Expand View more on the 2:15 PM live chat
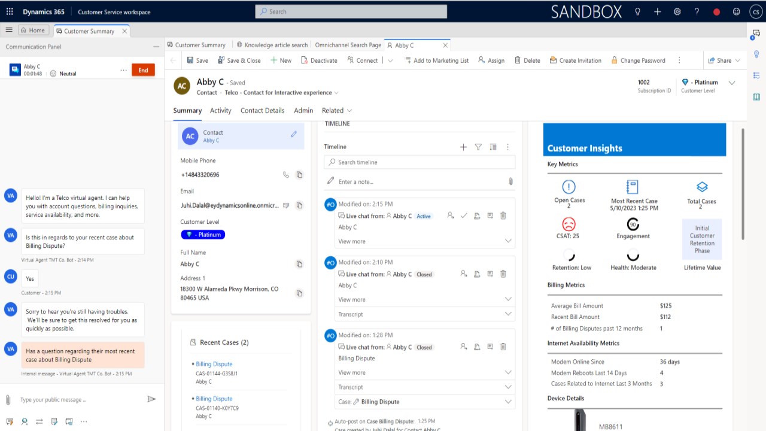This screenshot has height=431, width=766. (425, 241)
